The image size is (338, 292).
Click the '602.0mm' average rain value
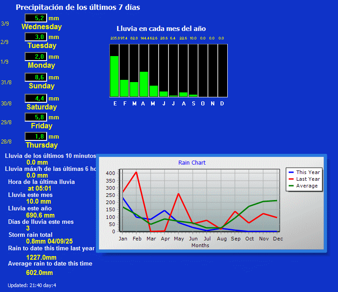click(39, 273)
